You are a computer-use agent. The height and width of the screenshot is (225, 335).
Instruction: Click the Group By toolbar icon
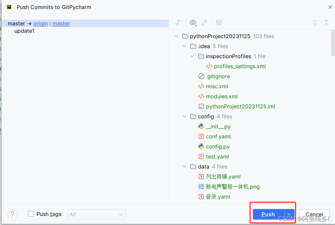[x=219, y=22]
